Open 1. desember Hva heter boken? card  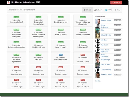pyautogui.click(x=16, y=21)
